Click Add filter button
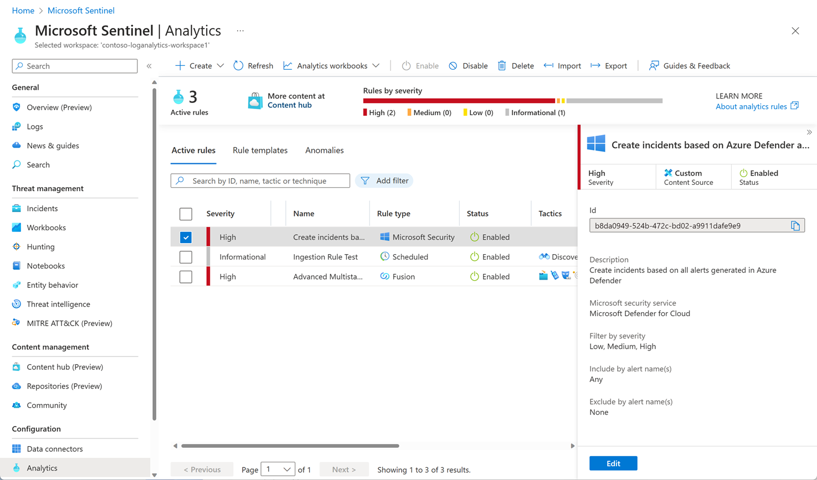817x480 pixels. [384, 180]
